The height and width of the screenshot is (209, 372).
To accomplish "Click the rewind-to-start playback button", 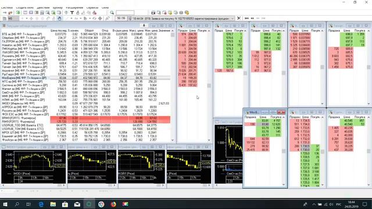I will (x=246, y=18).
